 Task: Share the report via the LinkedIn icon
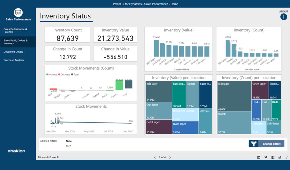pos(259,157)
